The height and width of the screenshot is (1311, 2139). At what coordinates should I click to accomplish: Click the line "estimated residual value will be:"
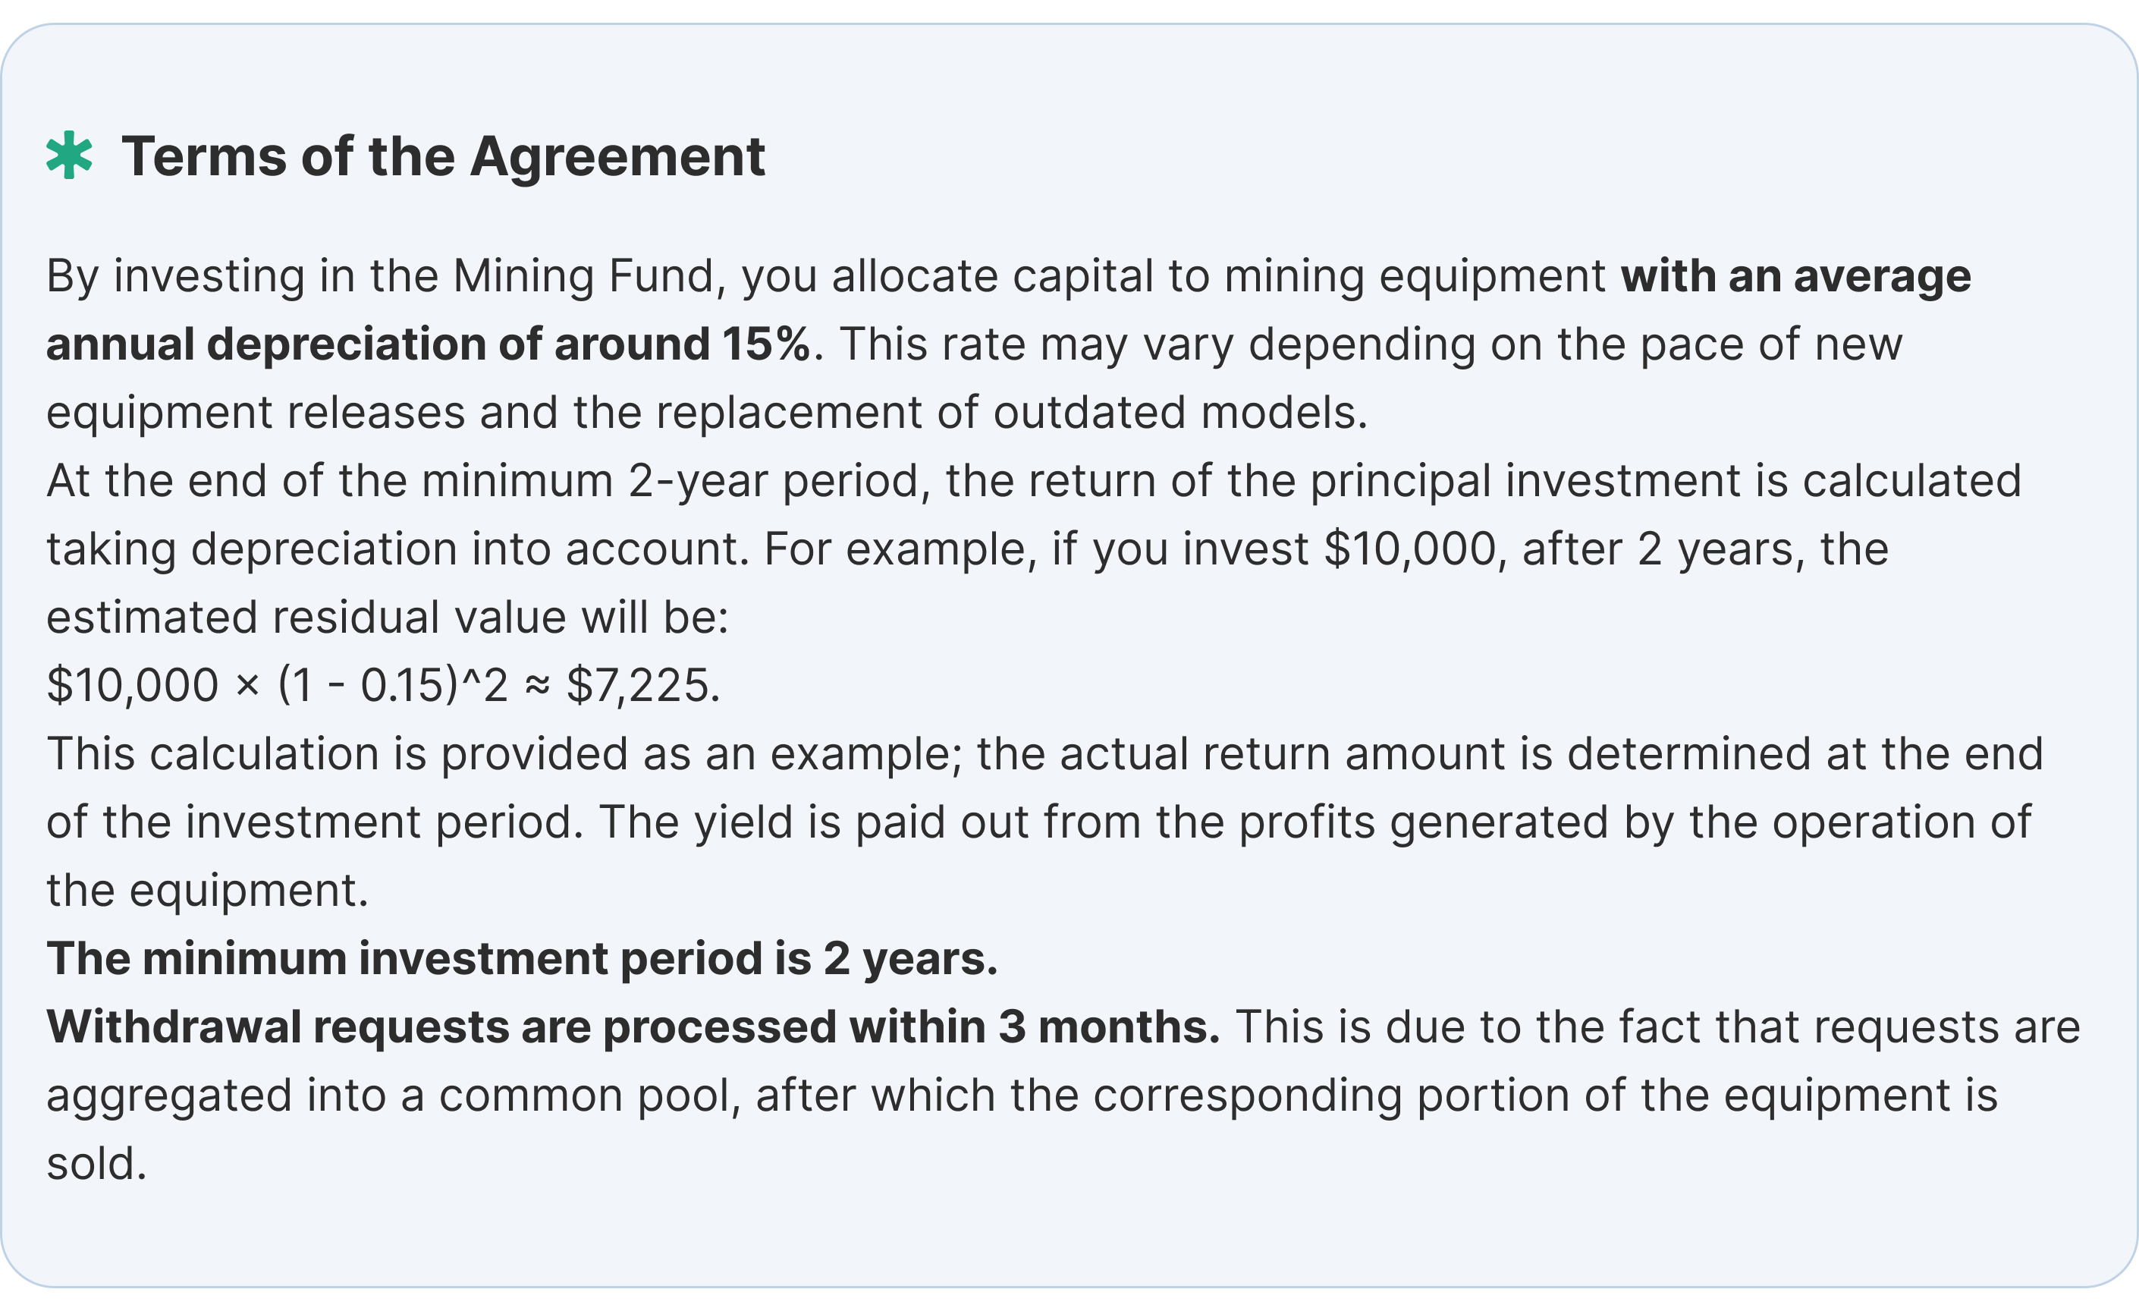[x=387, y=618]
